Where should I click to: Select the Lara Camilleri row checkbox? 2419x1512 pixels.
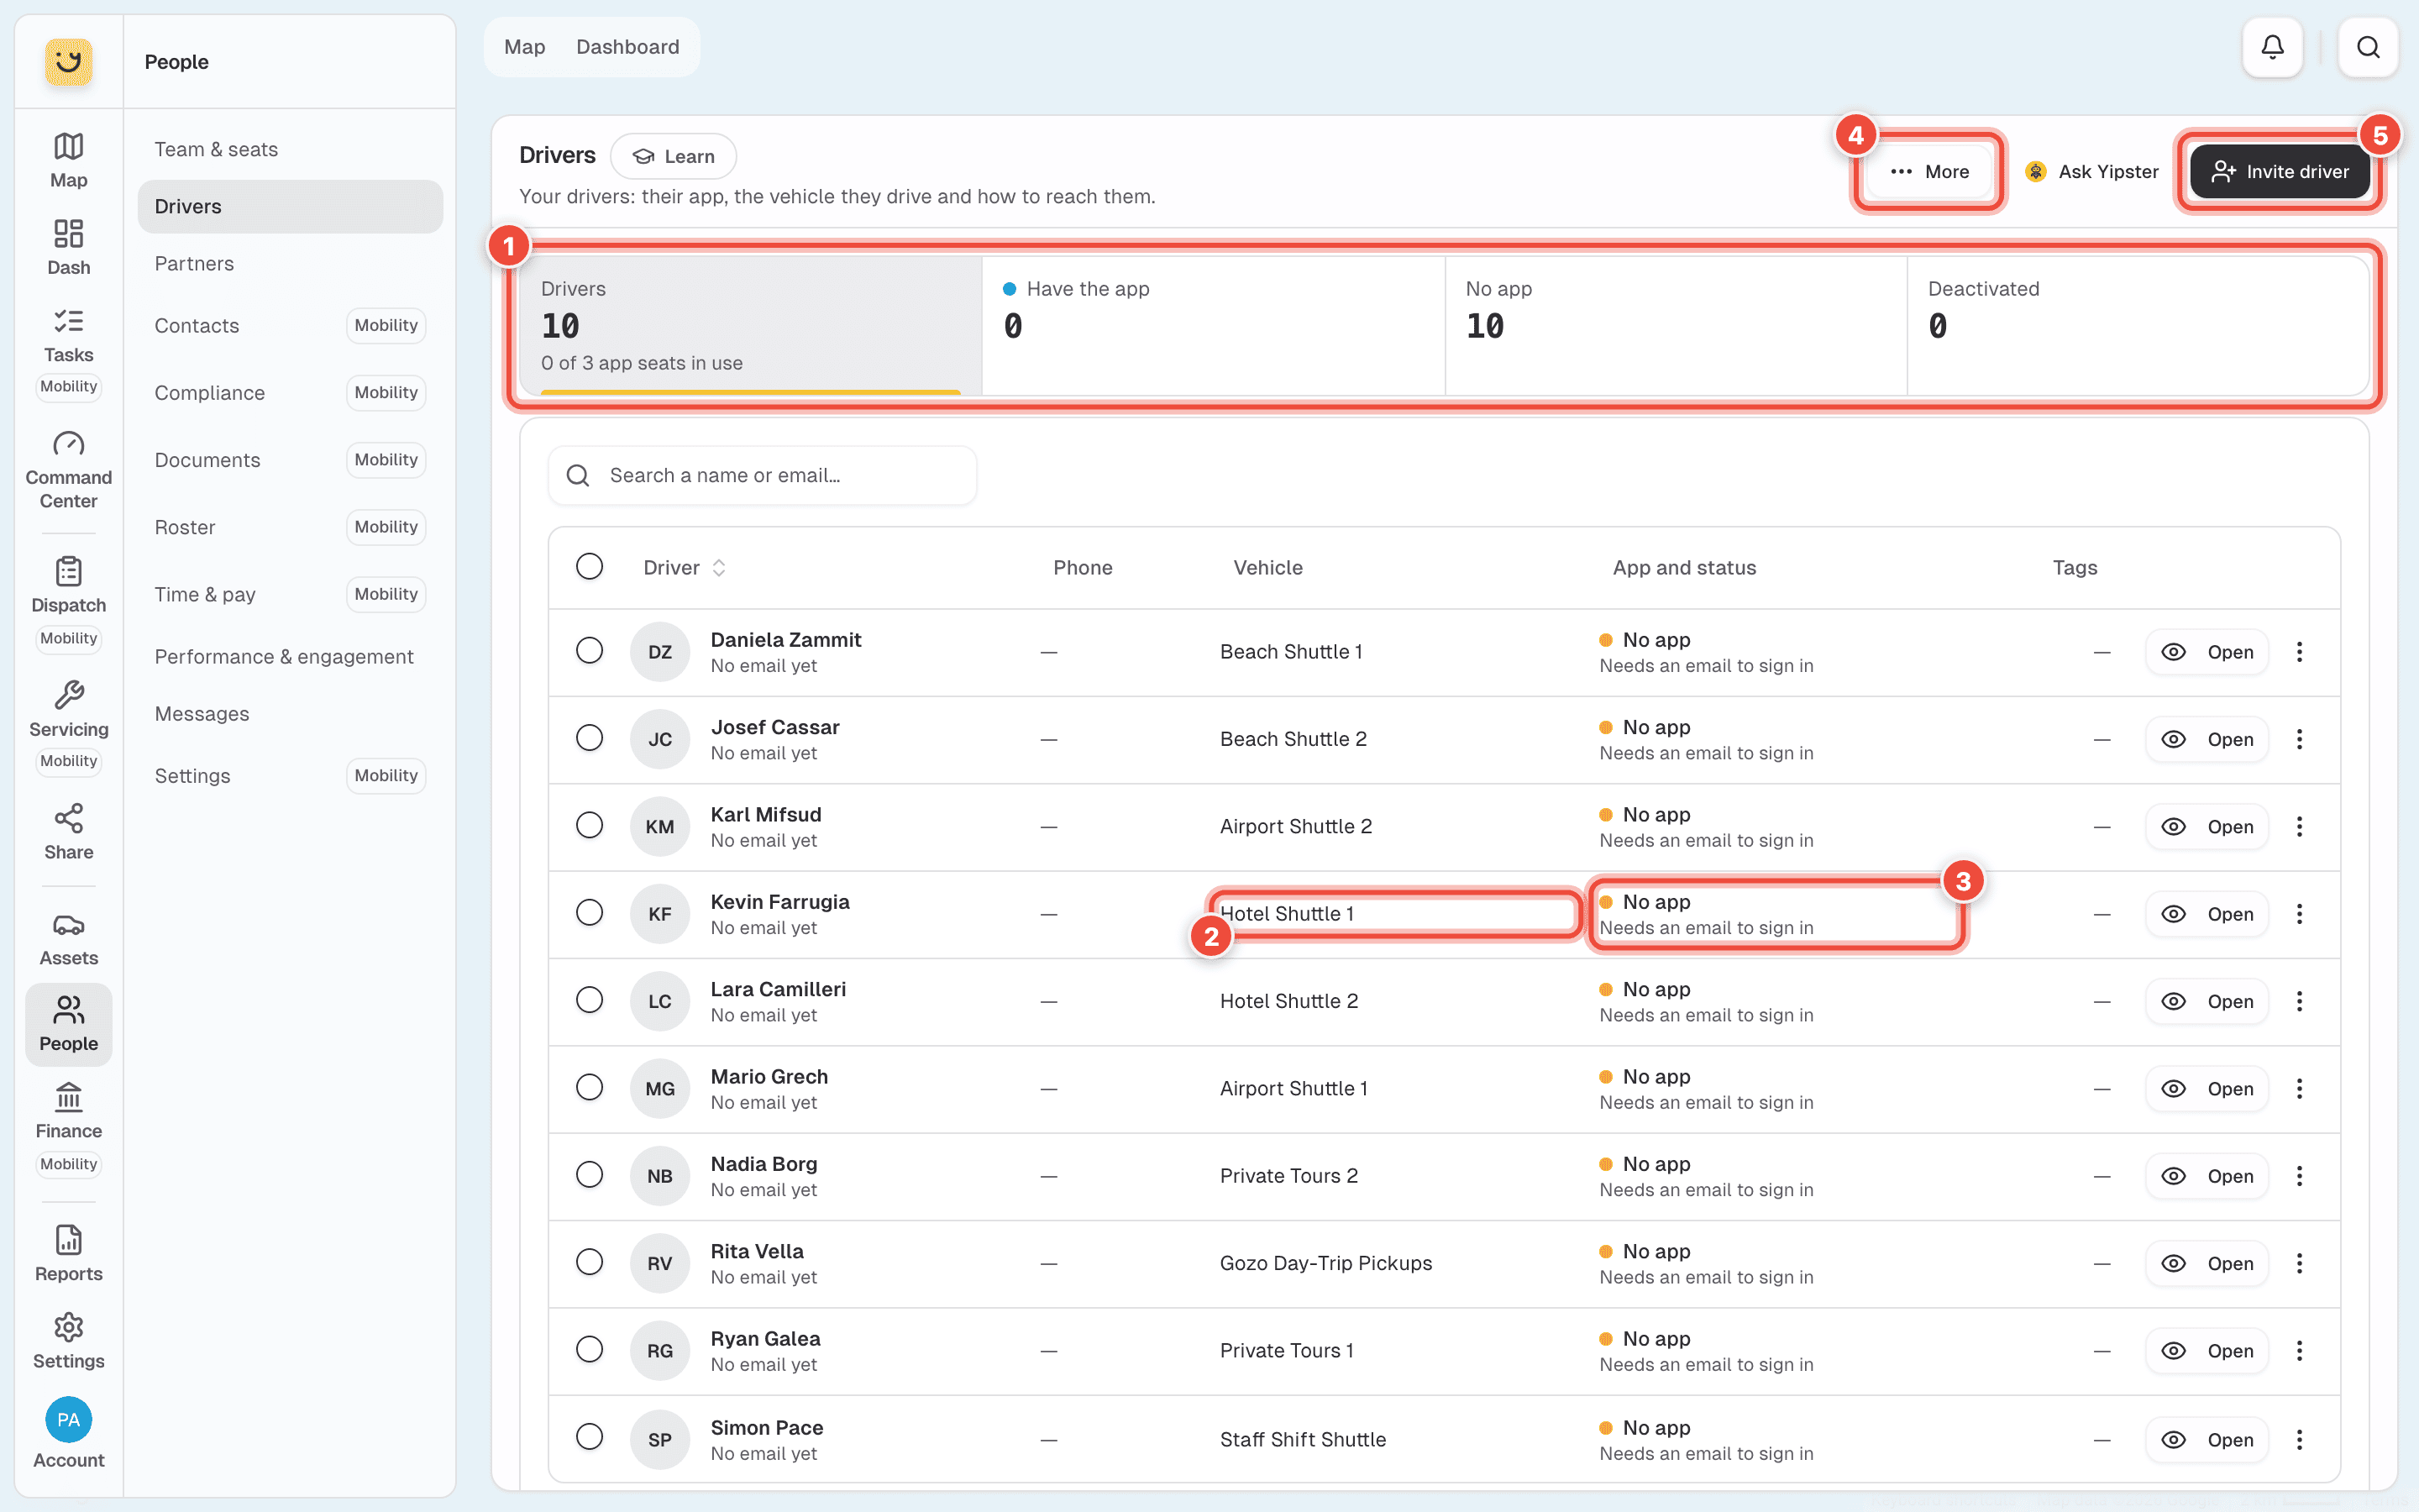click(590, 1000)
